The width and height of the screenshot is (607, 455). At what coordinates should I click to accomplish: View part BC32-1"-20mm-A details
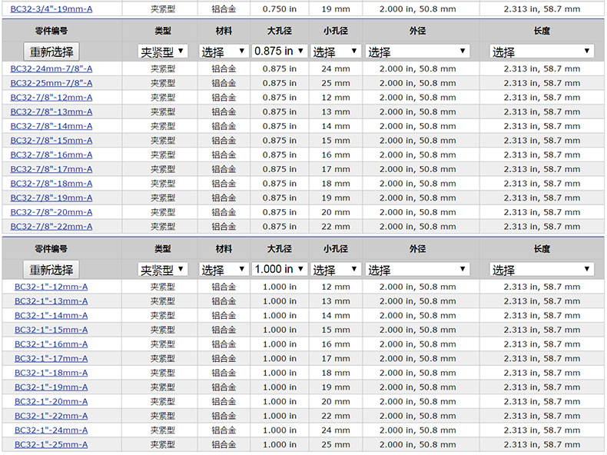pos(51,401)
